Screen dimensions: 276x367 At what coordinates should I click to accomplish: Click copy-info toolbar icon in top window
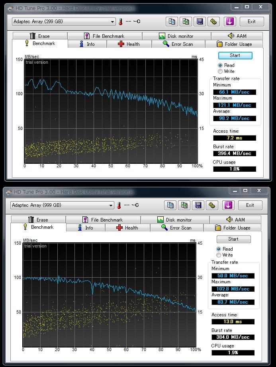pyautogui.click(x=172, y=22)
